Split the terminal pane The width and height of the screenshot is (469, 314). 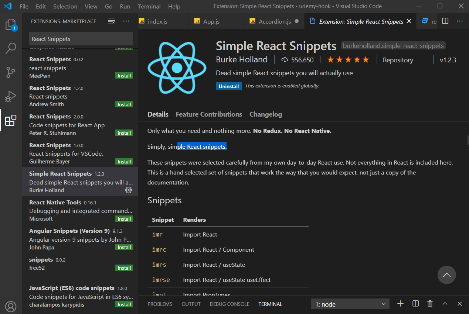[415, 304]
